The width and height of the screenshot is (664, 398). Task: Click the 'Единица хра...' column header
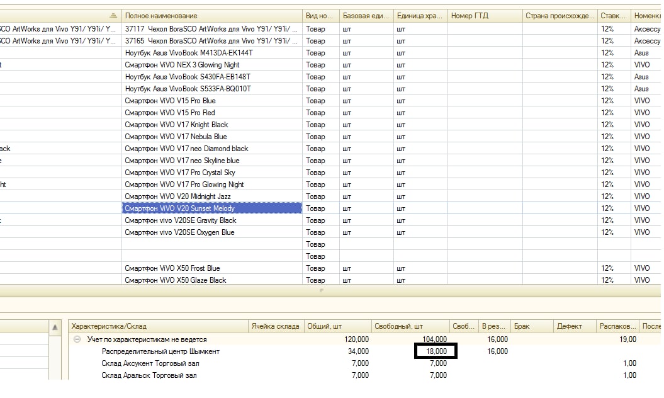pyautogui.click(x=420, y=16)
